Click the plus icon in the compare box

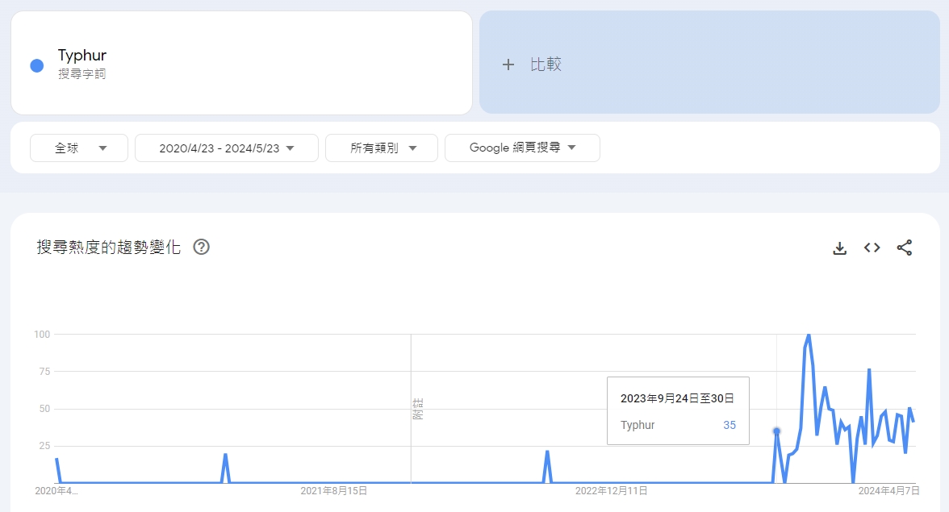click(x=508, y=64)
